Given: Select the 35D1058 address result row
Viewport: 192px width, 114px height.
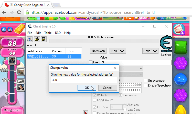Looking at the screenshot, I should click(54, 56).
